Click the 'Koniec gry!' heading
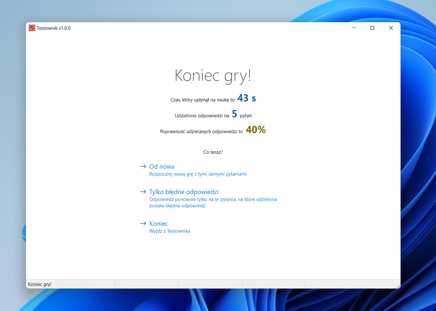Viewport: 436px width, 311px height. click(213, 76)
